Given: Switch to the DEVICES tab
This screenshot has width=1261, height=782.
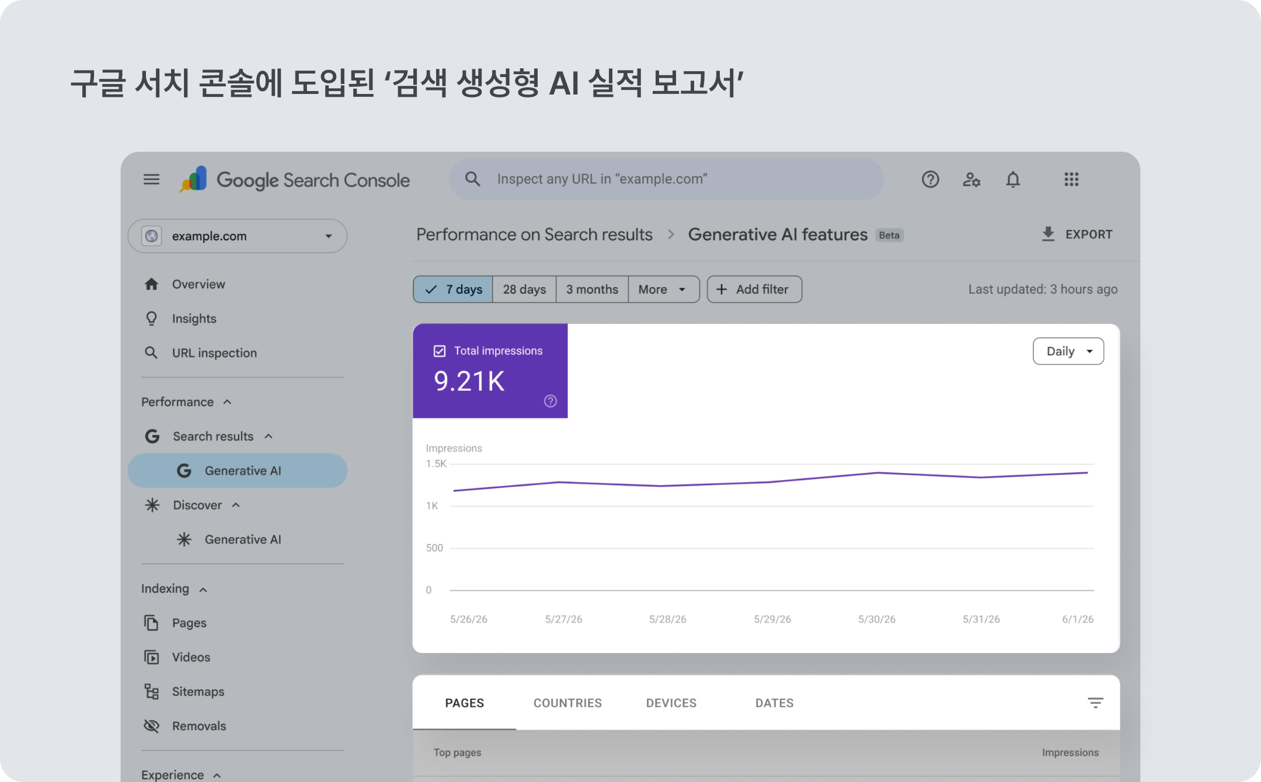Looking at the screenshot, I should tap(671, 703).
